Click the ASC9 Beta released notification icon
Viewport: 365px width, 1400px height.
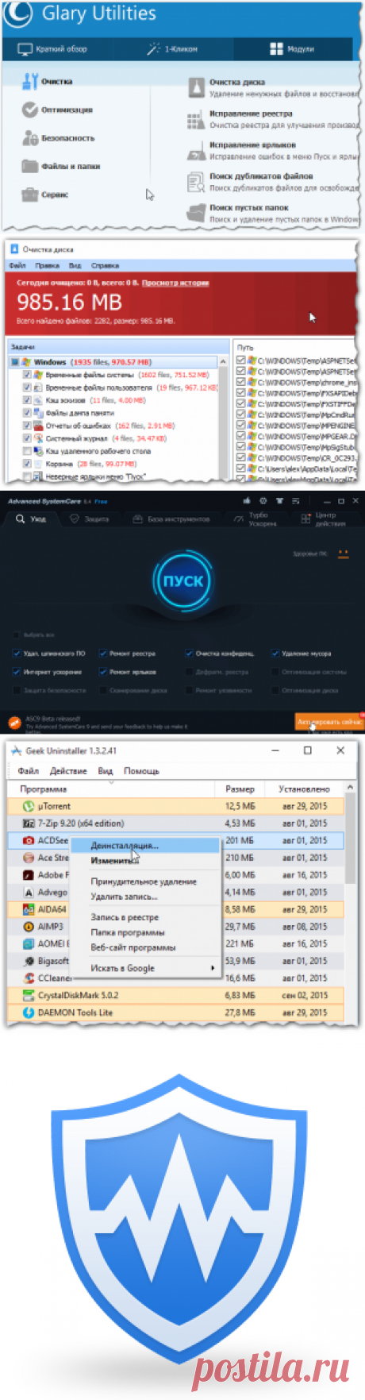(x=13, y=722)
